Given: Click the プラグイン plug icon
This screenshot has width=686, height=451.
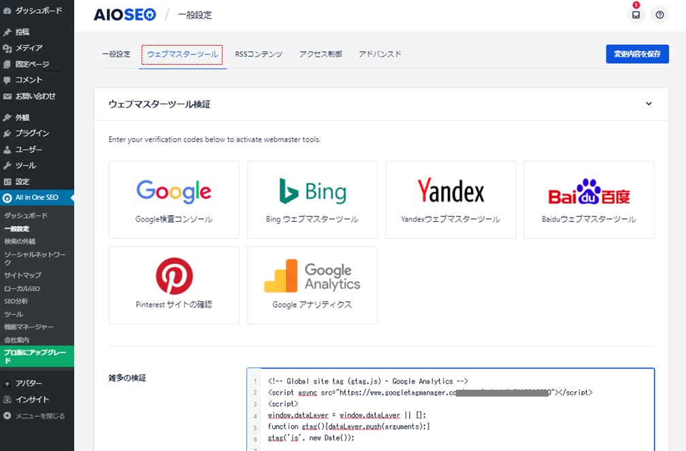Looking at the screenshot, I should pyautogui.click(x=7, y=133).
